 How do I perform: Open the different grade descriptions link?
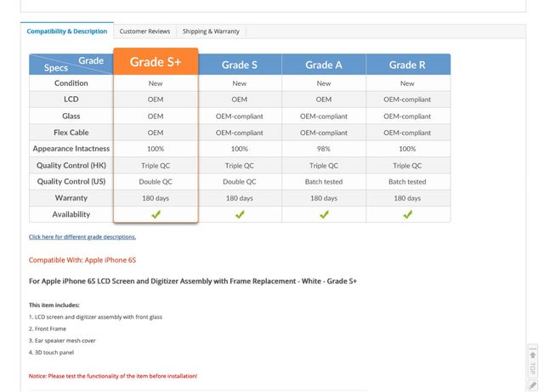pos(82,236)
